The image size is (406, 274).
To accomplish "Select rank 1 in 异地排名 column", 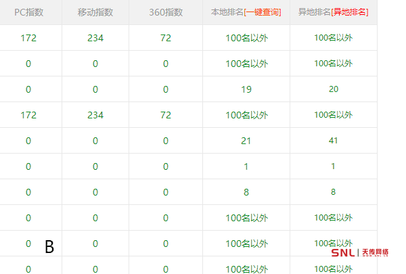I will pos(333,166).
